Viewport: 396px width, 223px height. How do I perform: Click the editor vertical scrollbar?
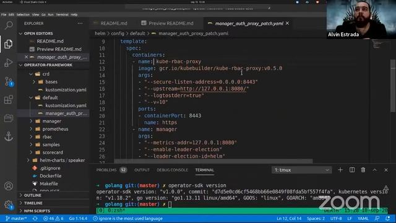393,86
